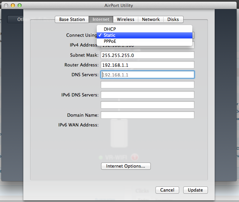
Task: Click the green zoom window button
Action: [x=20, y=5]
